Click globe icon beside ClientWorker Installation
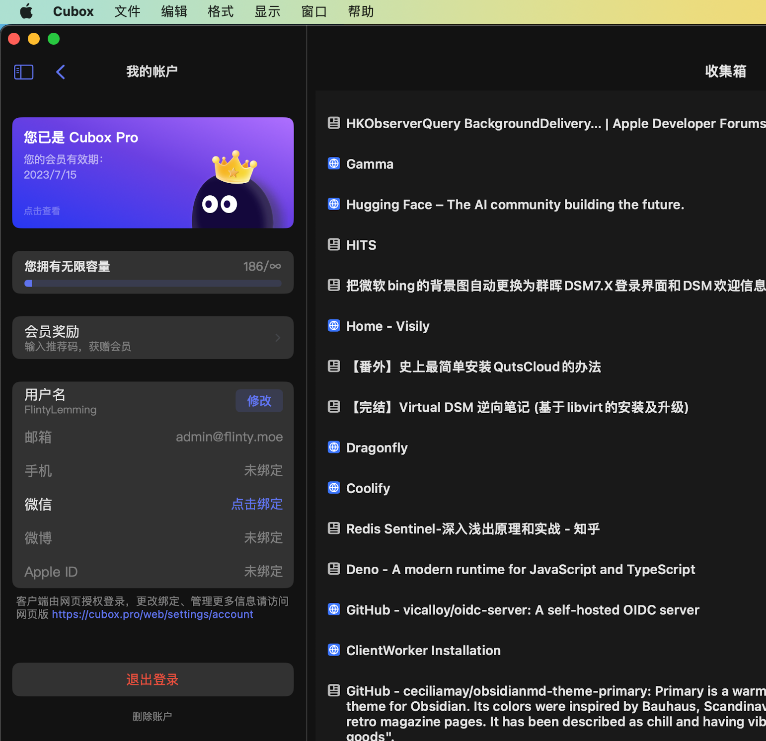The image size is (766, 741). click(334, 650)
